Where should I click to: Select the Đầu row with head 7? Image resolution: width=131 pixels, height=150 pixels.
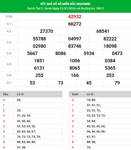click(x=31, y=137)
